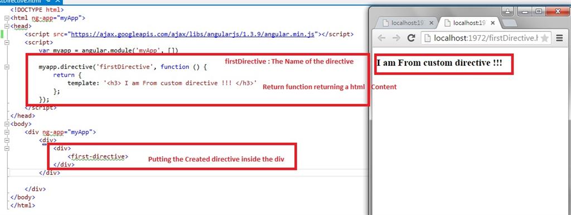Collapse the head tag code block
Image resolution: width=571 pixels, height=215 pixels.
[7, 26]
